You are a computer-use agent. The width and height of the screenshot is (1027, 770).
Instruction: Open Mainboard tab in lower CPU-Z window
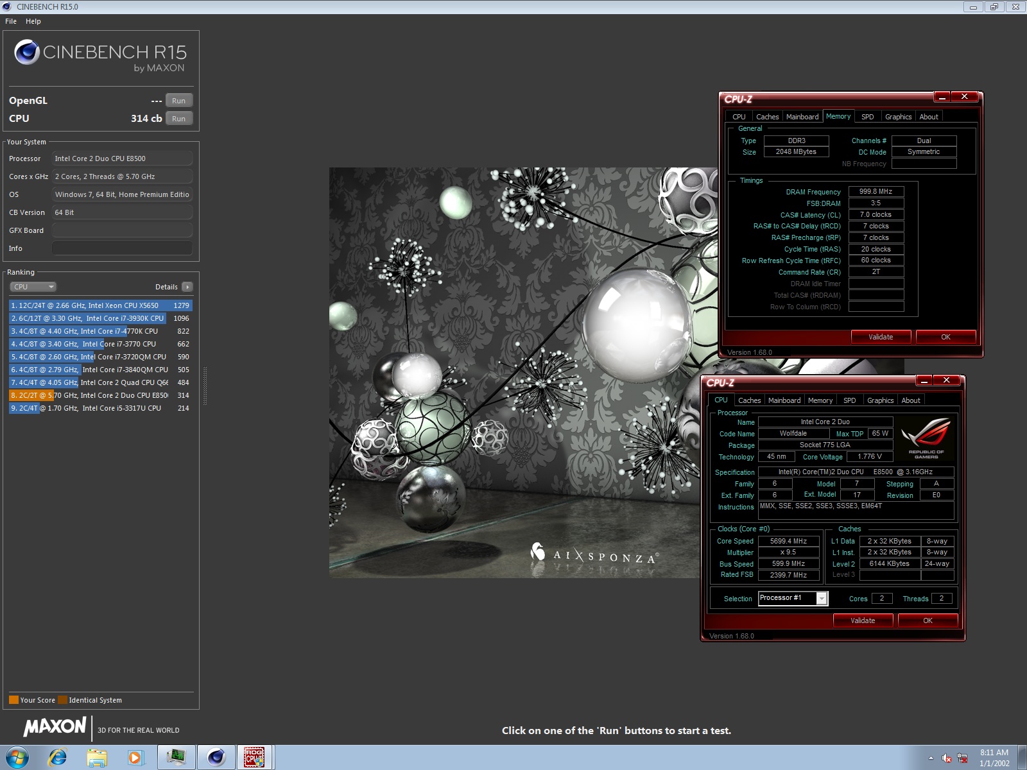pyautogui.click(x=784, y=400)
